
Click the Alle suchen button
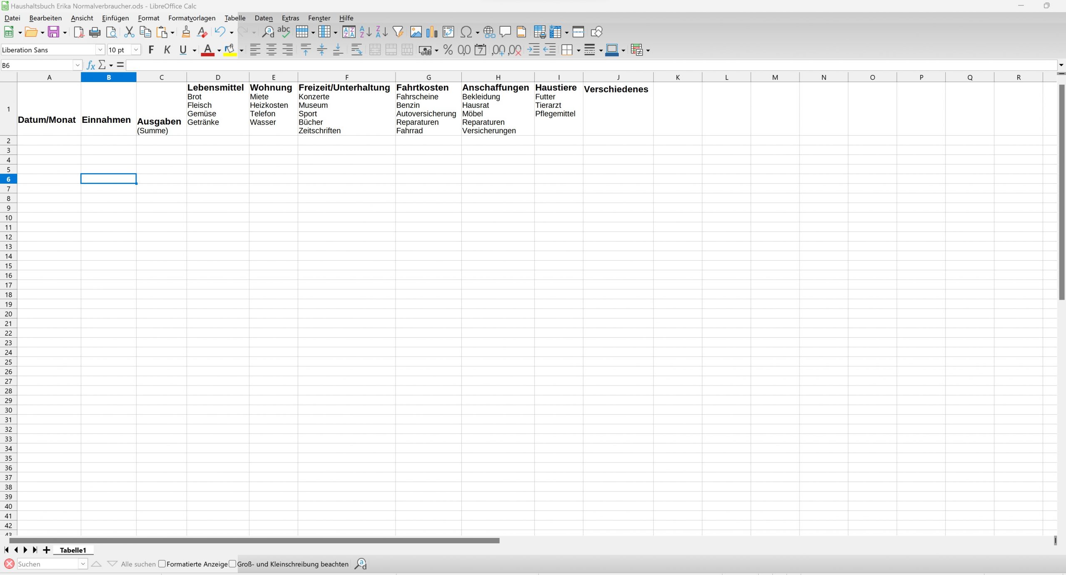[138, 564]
